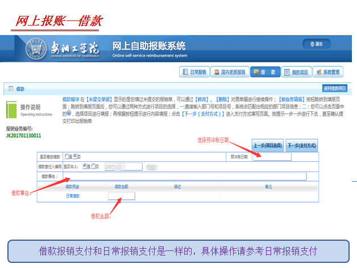Select 否 for 是否本人

click(93, 166)
